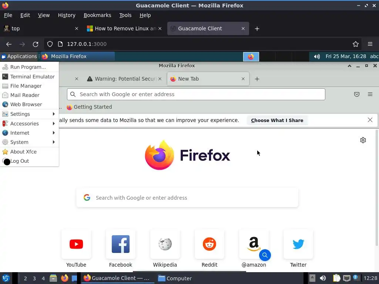Expand the Internet submenu
The width and height of the screenshot is (379, 284).
30,133
